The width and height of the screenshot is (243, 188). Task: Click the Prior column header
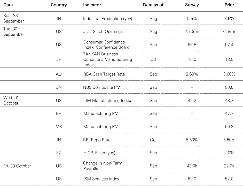pyautogui.click(x=229, y=5)
